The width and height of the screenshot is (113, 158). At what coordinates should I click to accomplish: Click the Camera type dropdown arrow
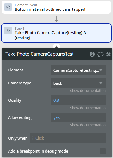101,83
